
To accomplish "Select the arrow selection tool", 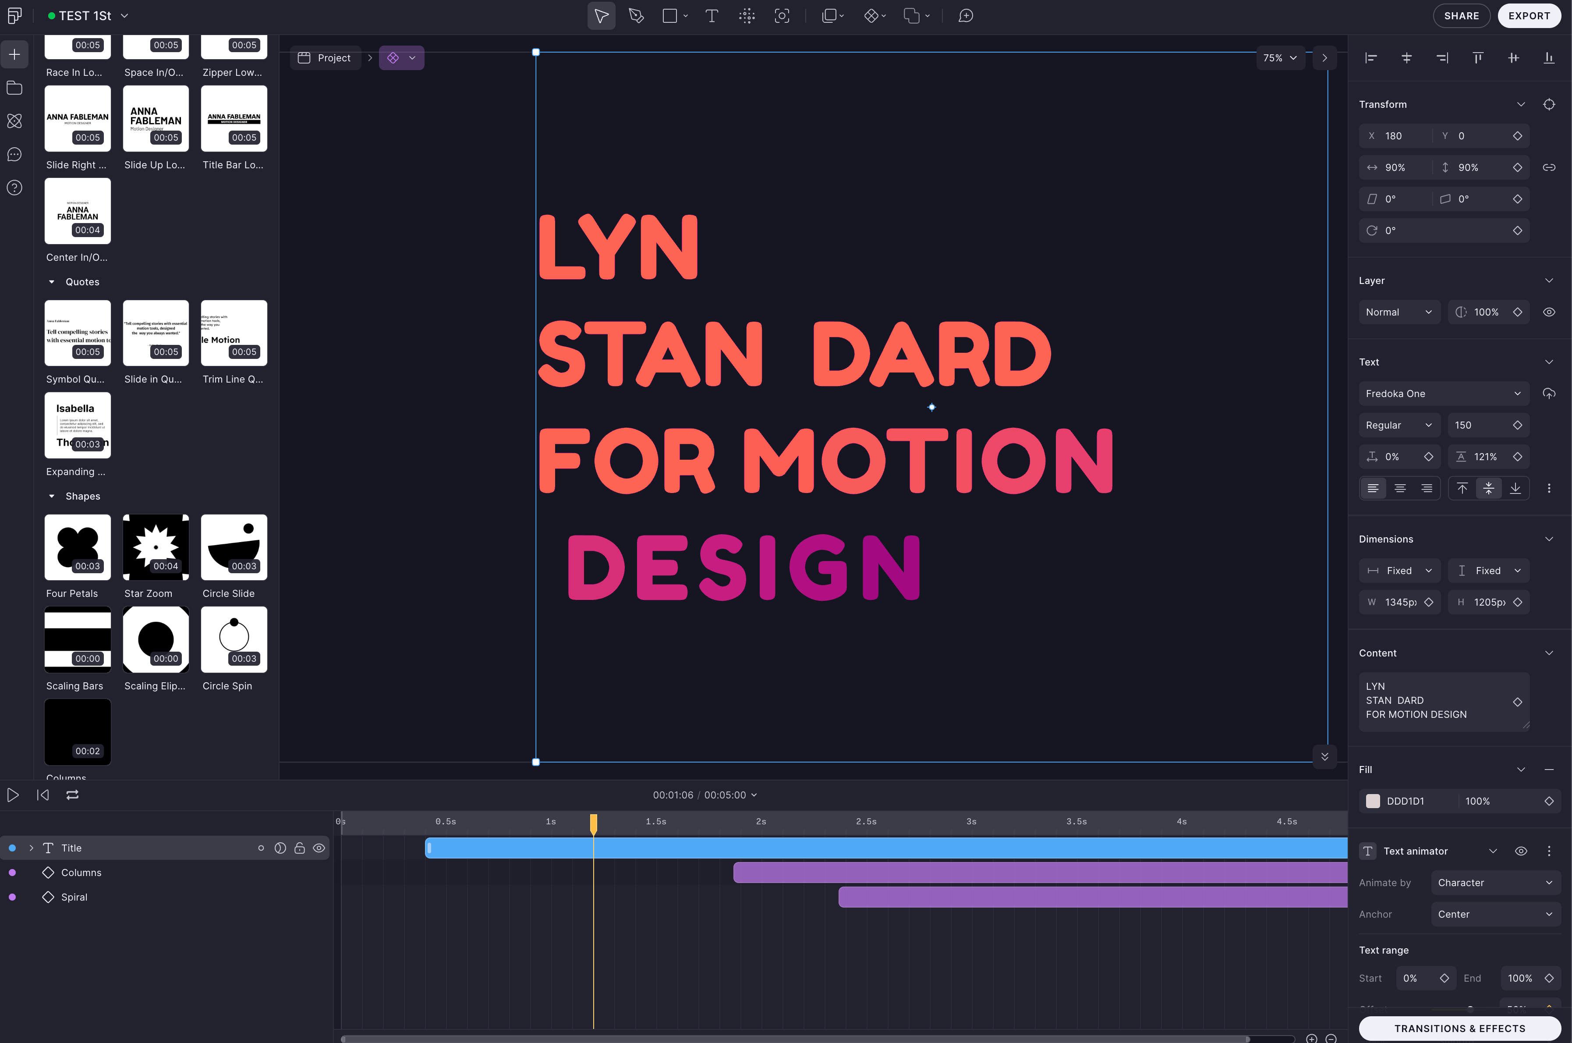I will pyautogui.click(x=601, y=16).
